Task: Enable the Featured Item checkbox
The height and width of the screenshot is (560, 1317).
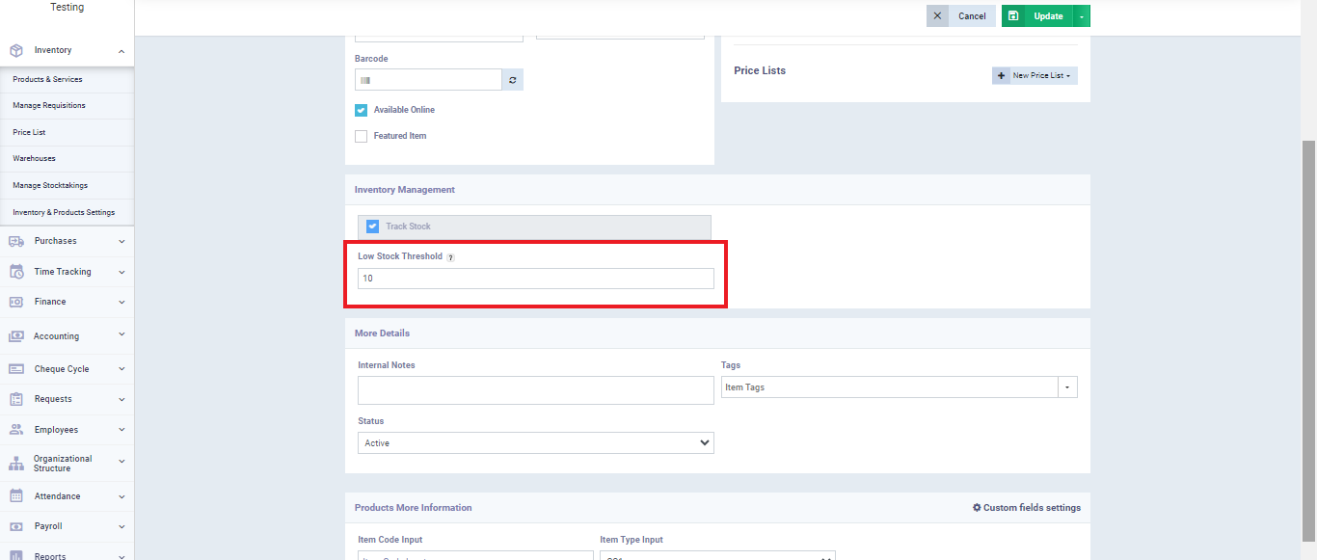Action: [362, 136]
